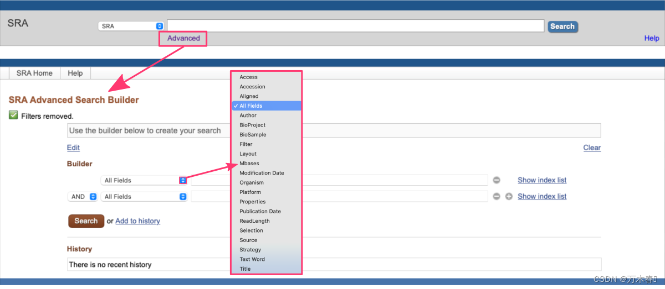Click the remove-row minus icon in the AND builder row
The width and height of the screenshot is (665, 289).
tap(497, 197)
